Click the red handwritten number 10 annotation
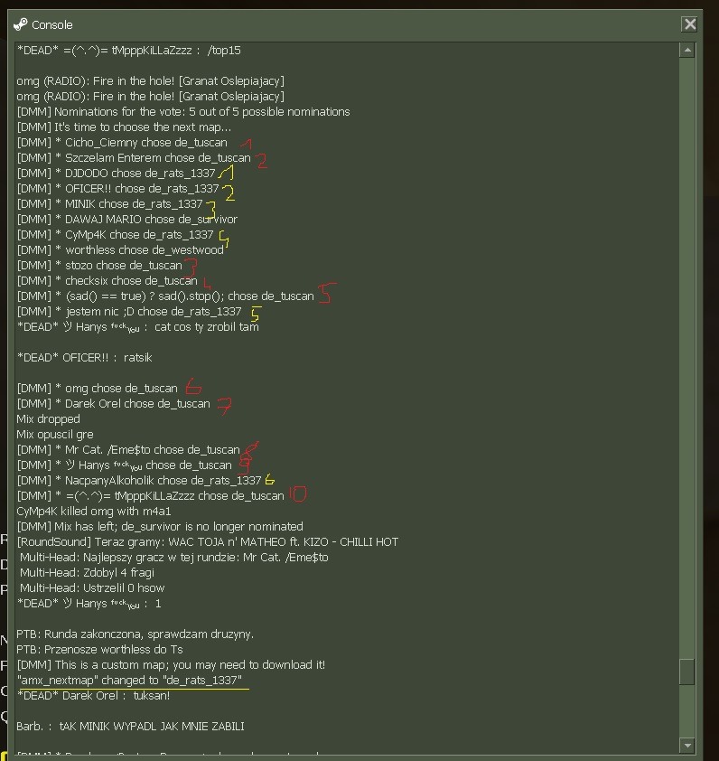This screenshot has width=719, height=761. click(297, 494)
